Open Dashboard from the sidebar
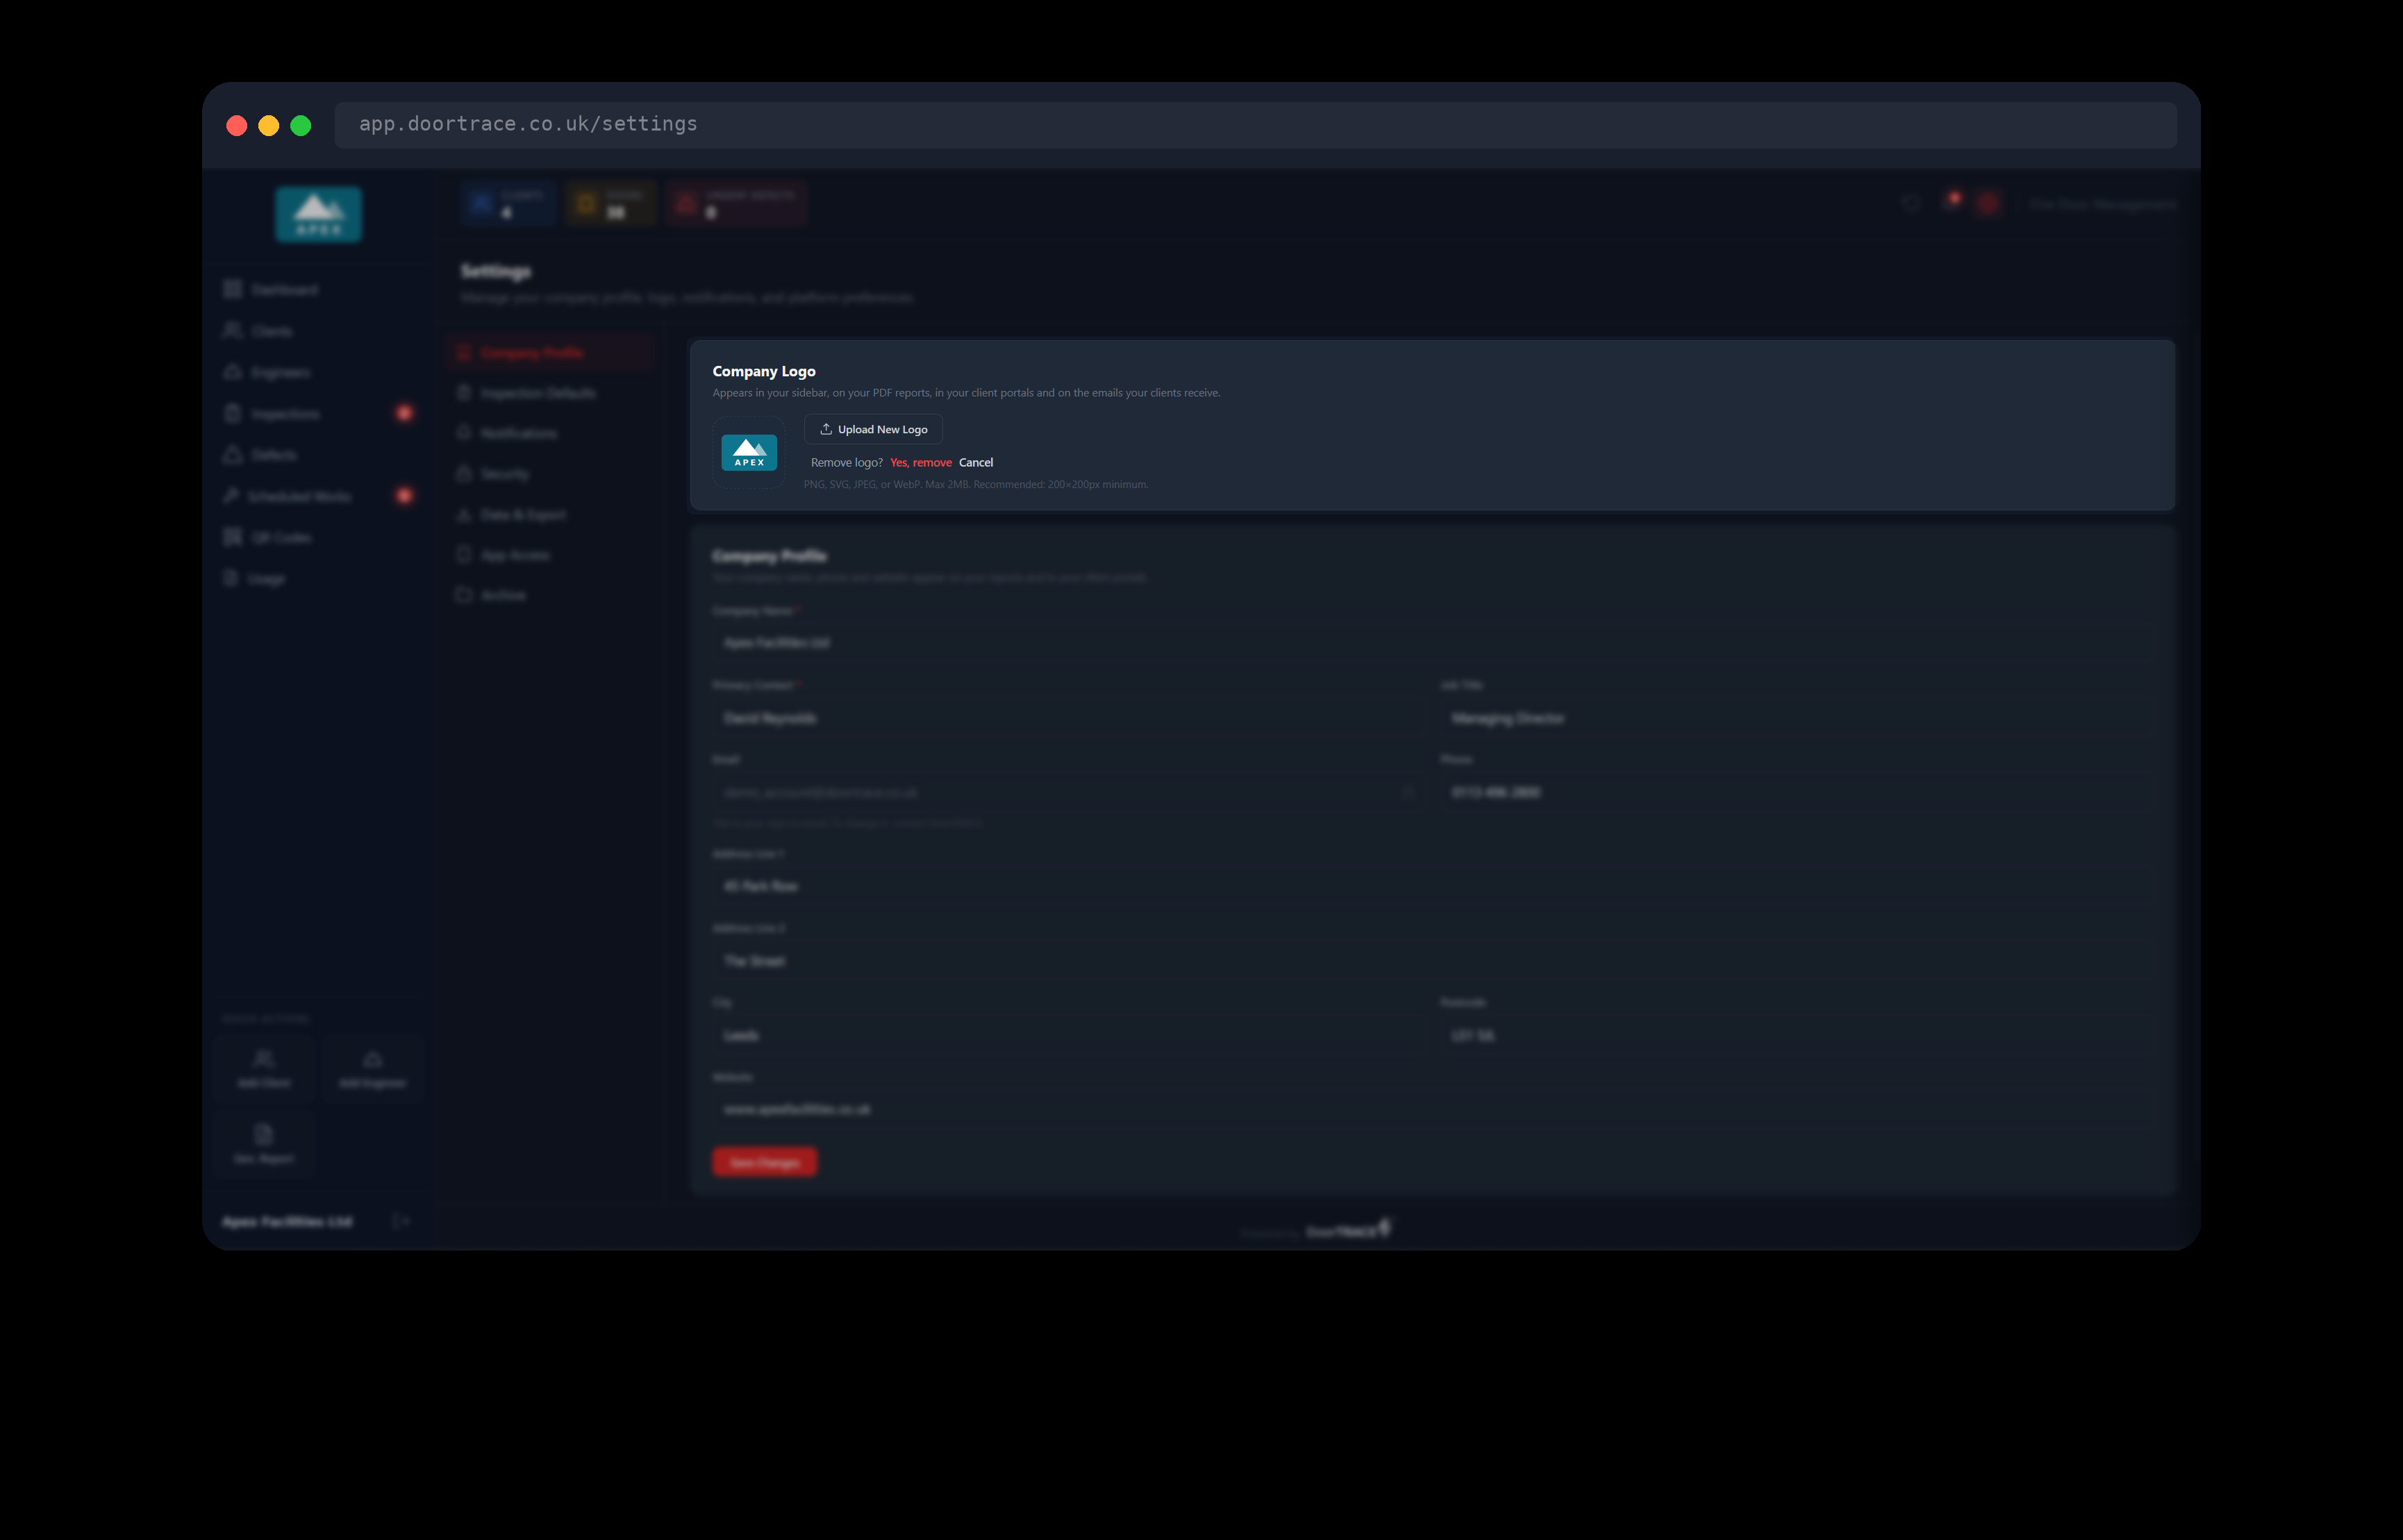Image resolution: width=2403 pixels, height=1540 pixels. 318,289
